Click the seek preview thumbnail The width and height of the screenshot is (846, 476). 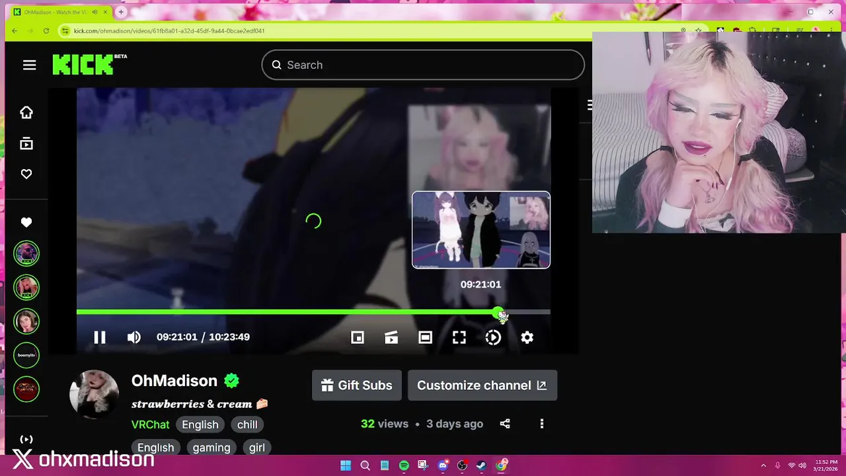[x=481, y=230]
